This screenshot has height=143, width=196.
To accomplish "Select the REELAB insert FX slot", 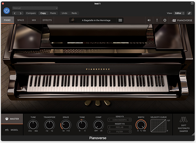I will [120, 127].
